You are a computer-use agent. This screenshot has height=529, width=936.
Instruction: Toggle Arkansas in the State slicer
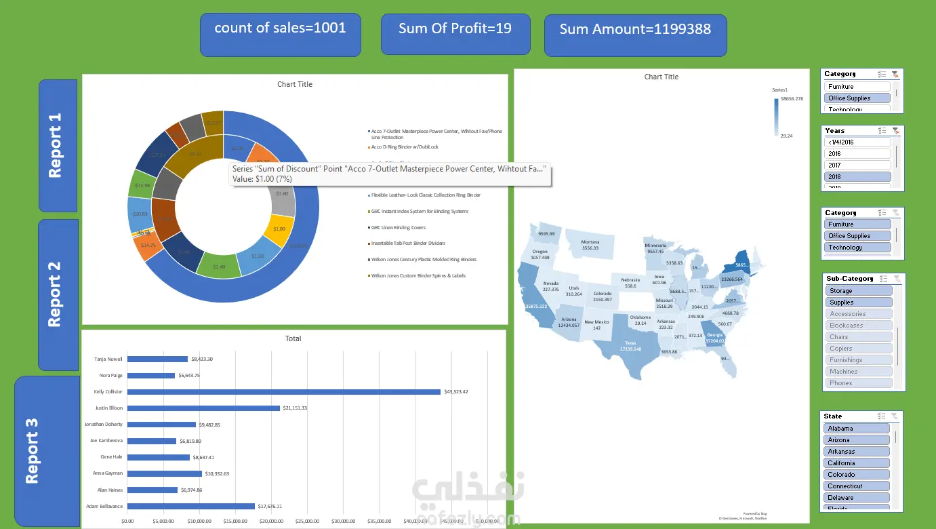(857, 452)
